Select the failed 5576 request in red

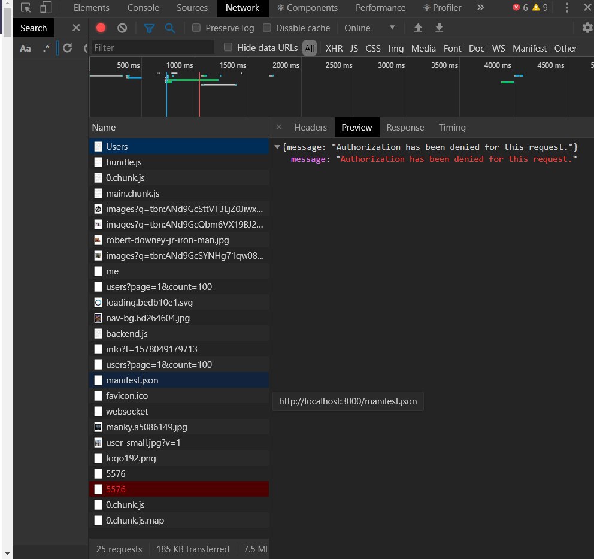[116, 489]
